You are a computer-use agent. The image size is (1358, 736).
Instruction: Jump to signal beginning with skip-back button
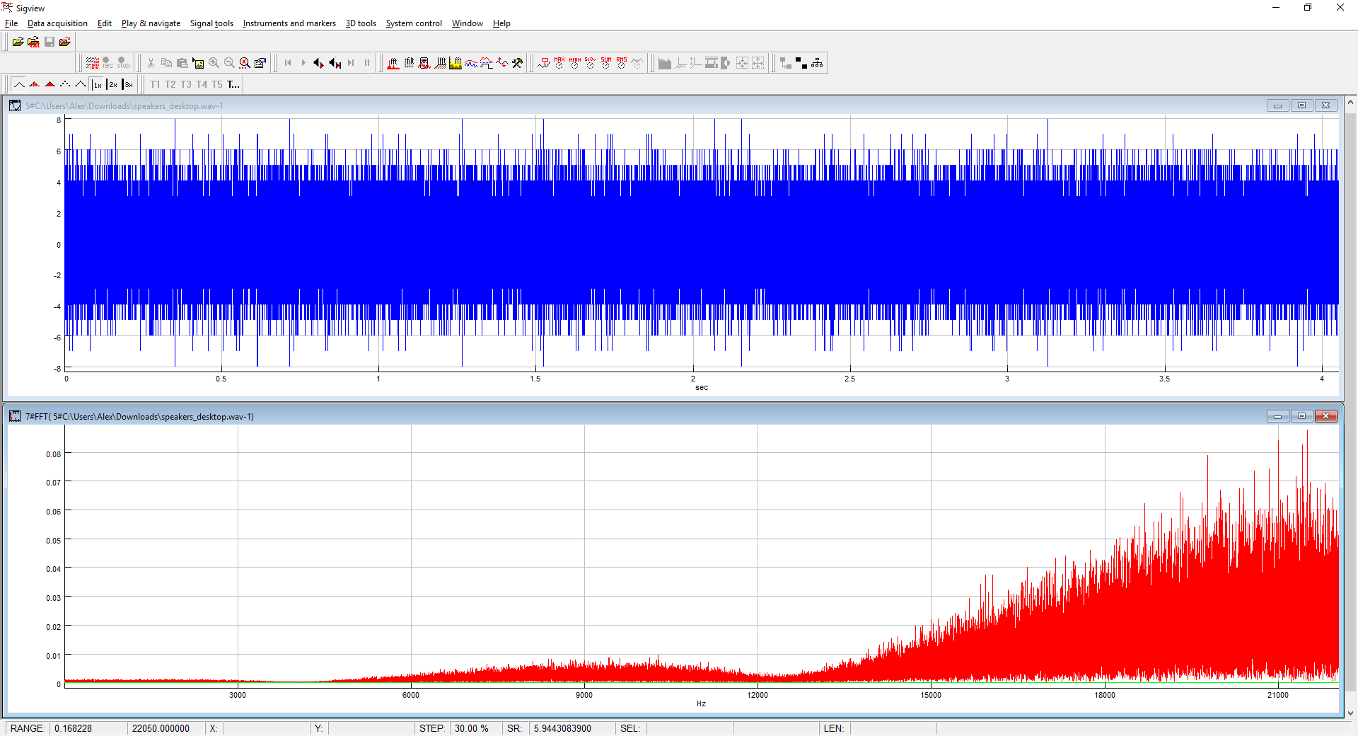pyautogui.click(x=288, y=63)
